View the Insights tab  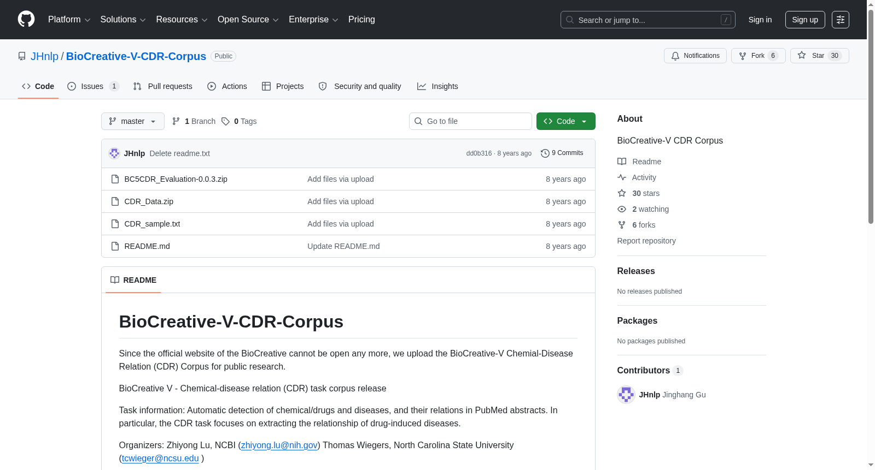point(437,86)
